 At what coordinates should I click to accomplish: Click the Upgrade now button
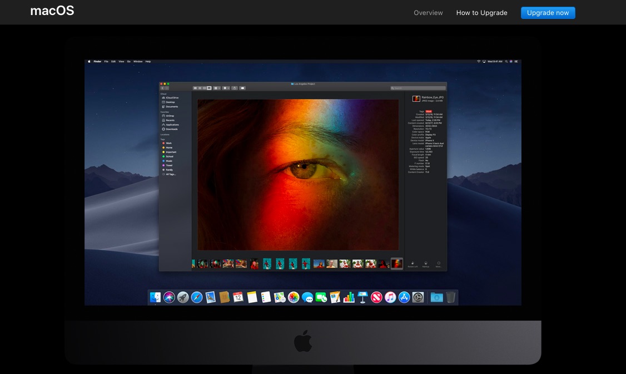click(x=548, y=13)
